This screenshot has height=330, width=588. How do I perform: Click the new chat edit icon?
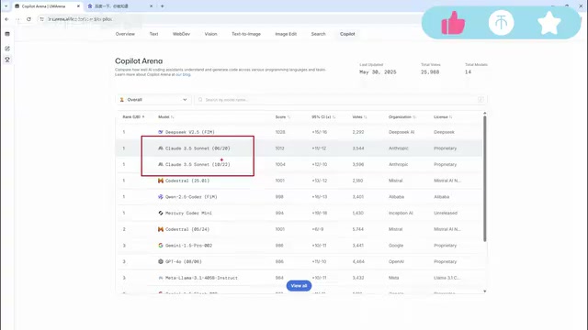pyautogui.click(x=7, y=49)
